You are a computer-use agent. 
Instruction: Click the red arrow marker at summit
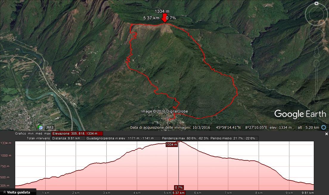point(164,18)
